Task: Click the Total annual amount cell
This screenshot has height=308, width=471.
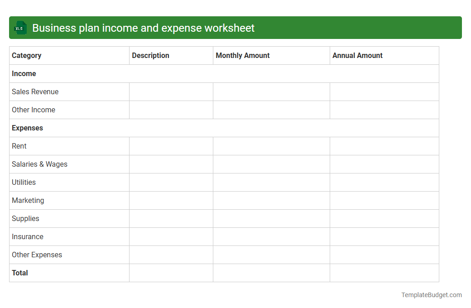Action: 384,273
